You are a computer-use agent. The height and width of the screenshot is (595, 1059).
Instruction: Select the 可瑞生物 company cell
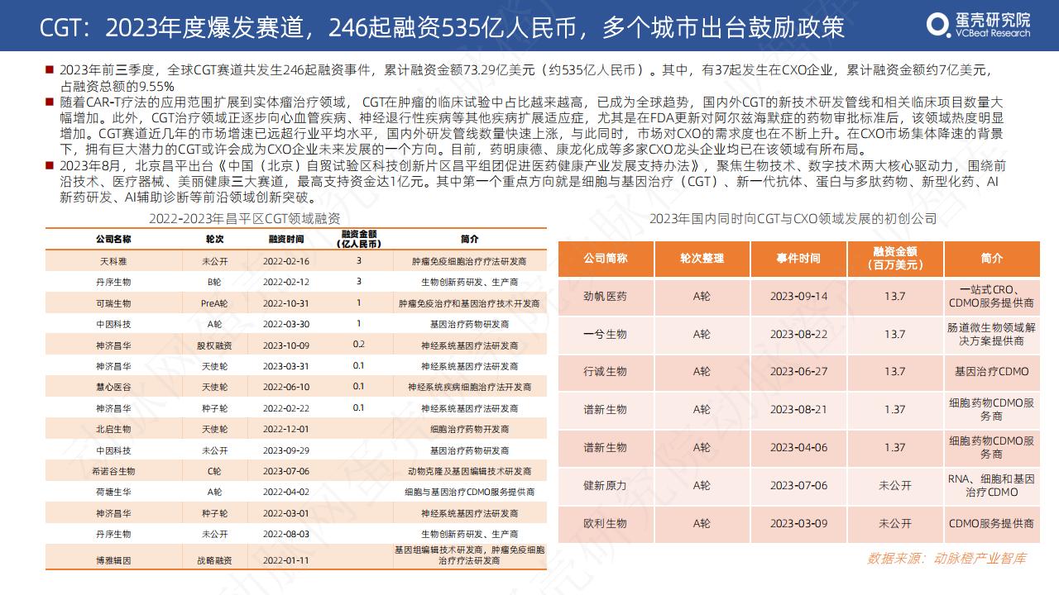coord(114,303)
